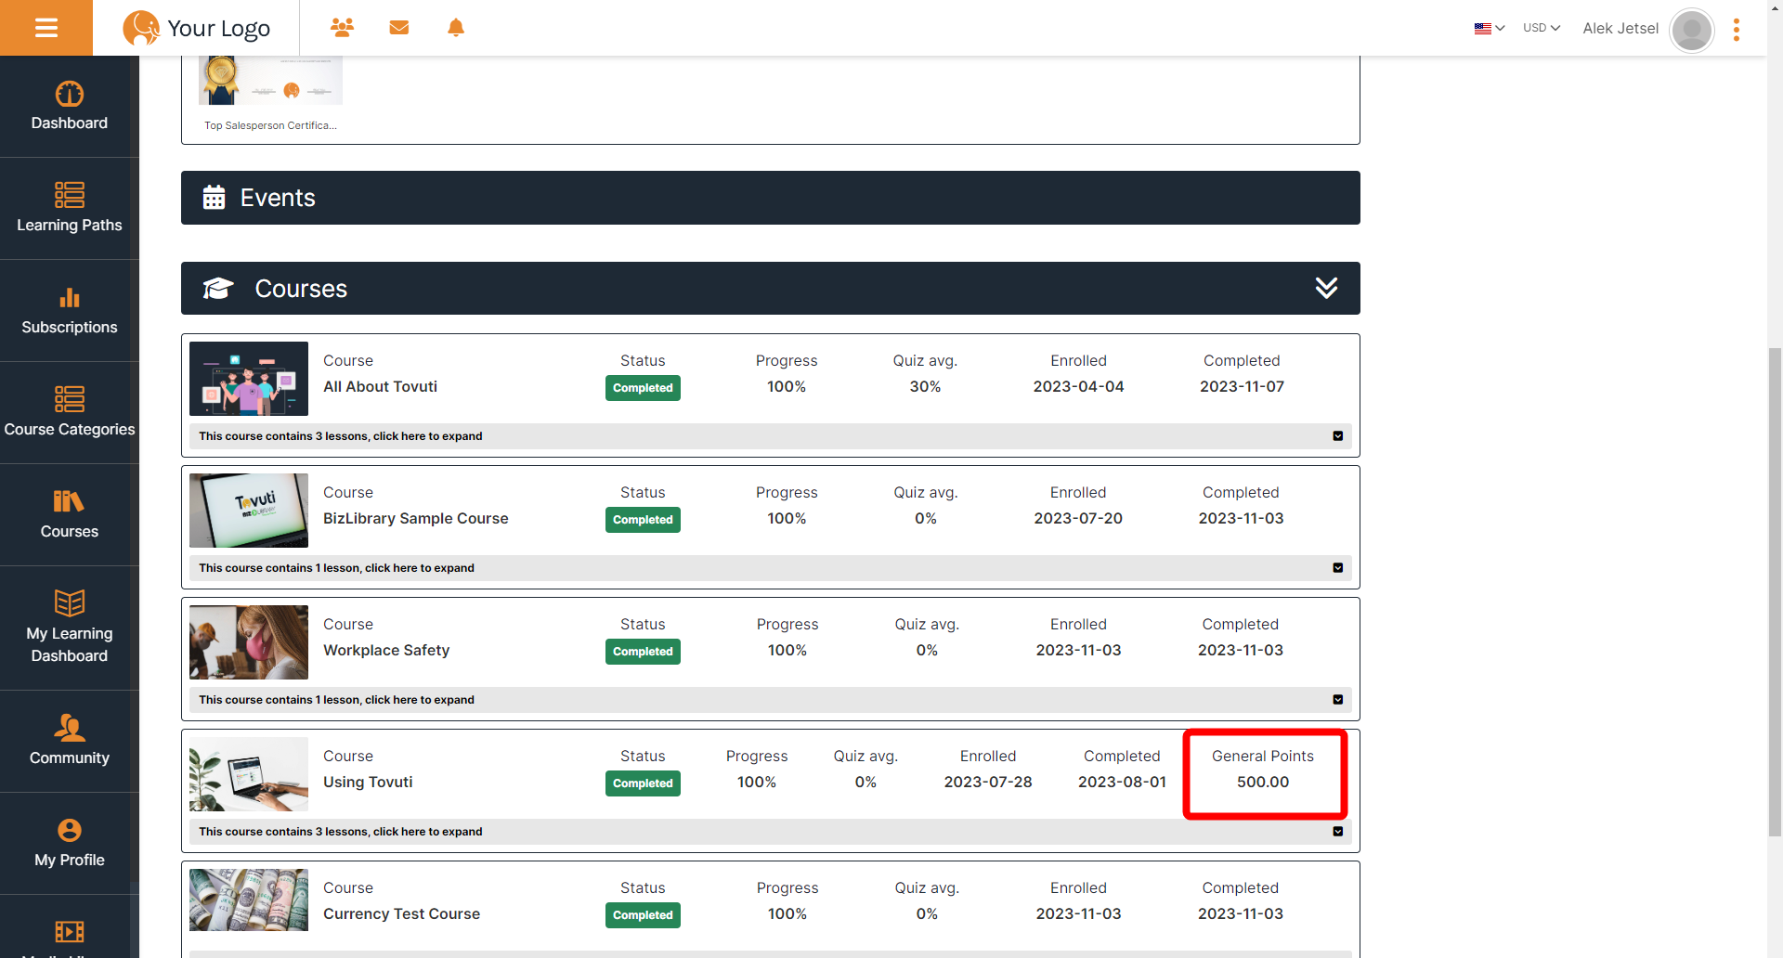This screenshot has width=1783, height=958.
Task: Click the 30% quiz average for All About Tovuti
Action: coord(925,386)
